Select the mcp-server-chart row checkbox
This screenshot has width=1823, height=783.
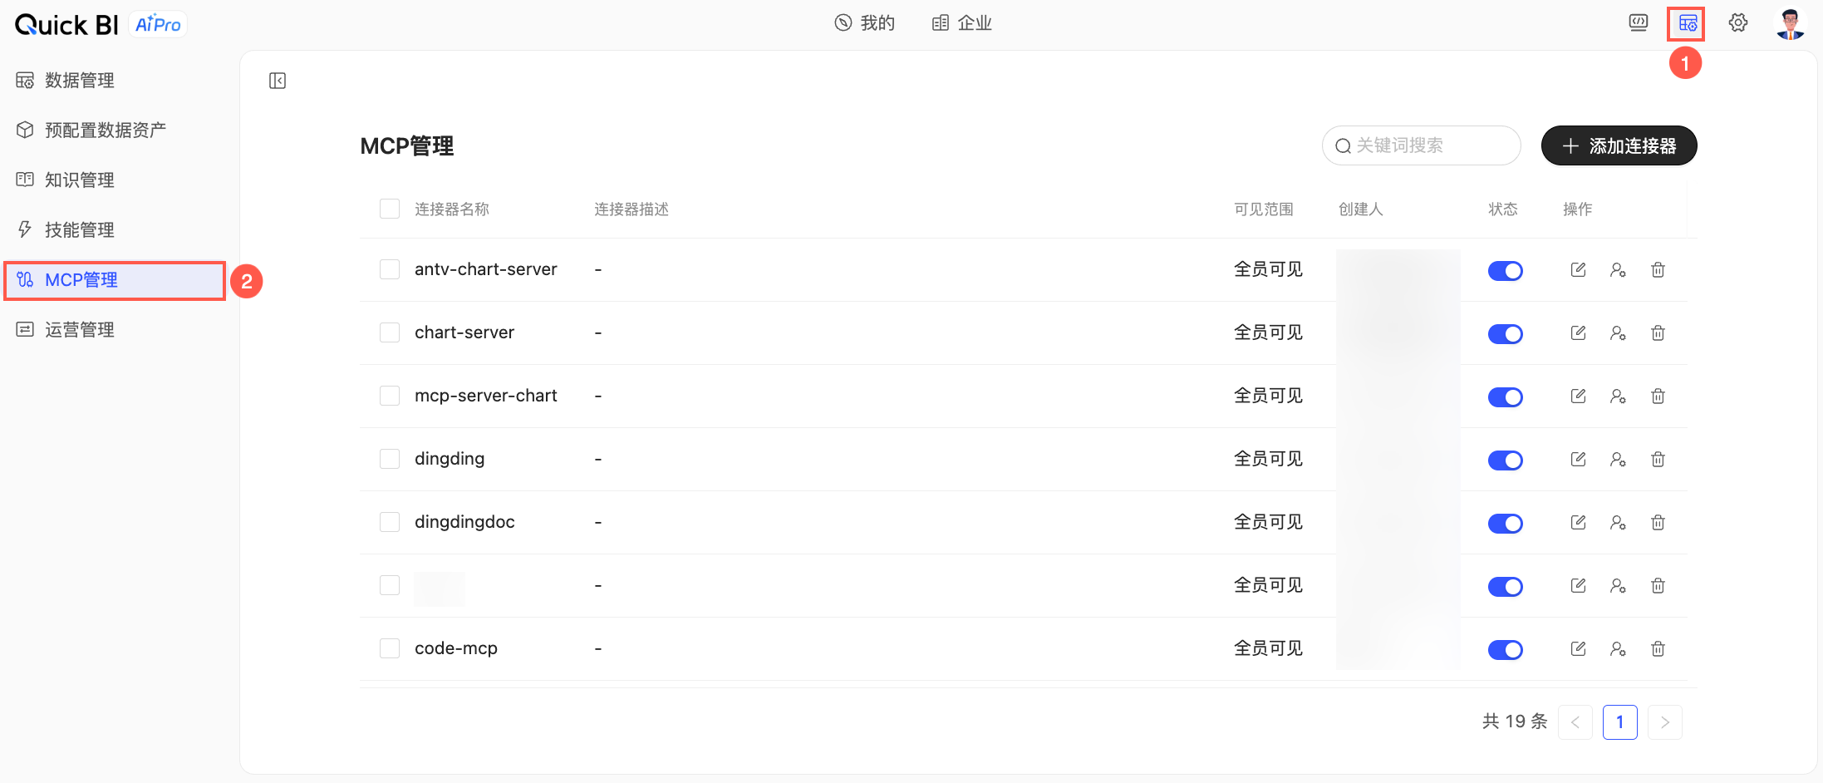(x=390, y=396)
